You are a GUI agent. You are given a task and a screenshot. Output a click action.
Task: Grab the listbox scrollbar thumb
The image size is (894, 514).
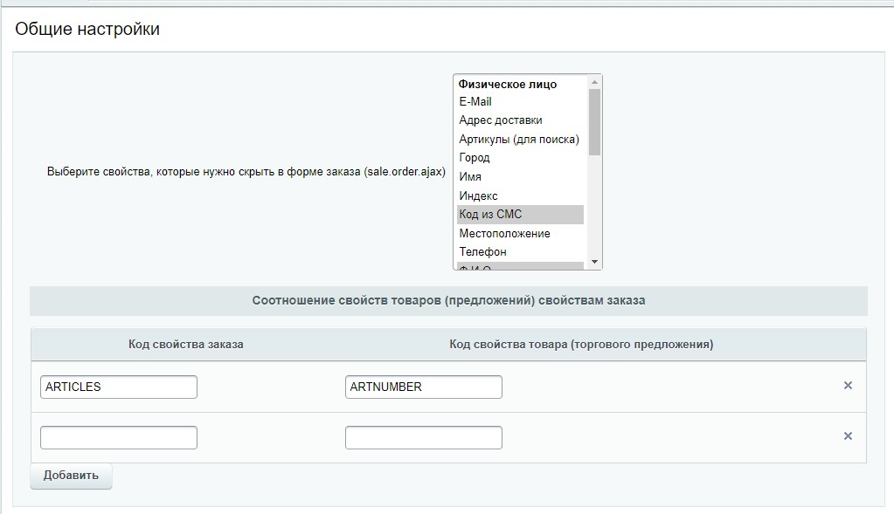[594, 121]
